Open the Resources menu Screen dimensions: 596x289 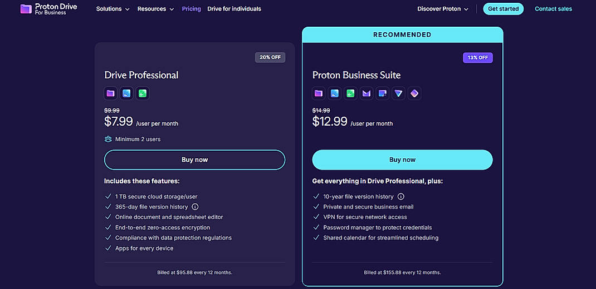(156, 9)
